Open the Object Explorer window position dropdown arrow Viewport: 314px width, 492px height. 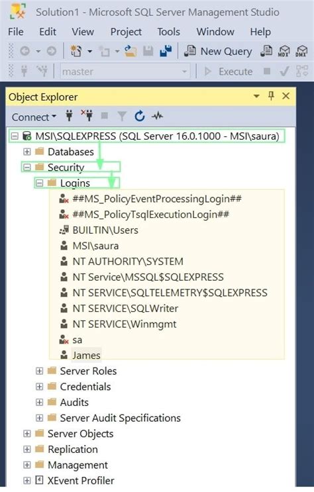[x=256, y=96]
